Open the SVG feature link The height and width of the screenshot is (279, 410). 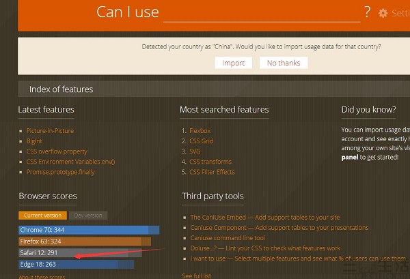click(195, 151)
